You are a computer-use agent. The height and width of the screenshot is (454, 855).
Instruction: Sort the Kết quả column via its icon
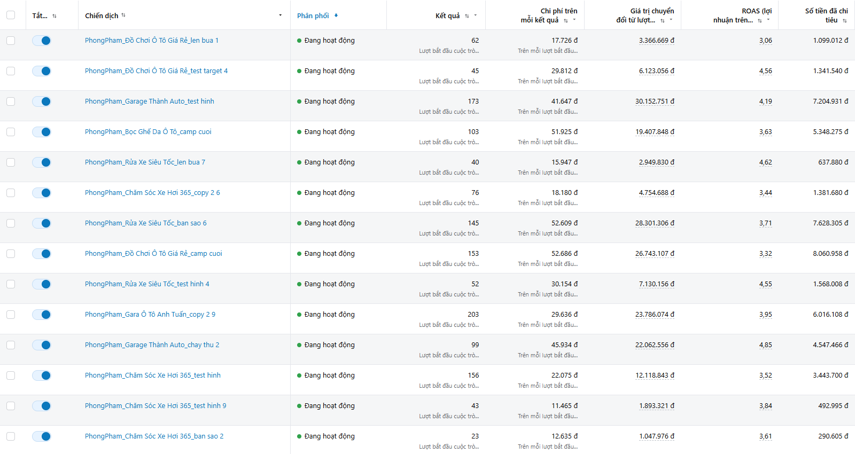pyautogui.click(x=467, y=16)
